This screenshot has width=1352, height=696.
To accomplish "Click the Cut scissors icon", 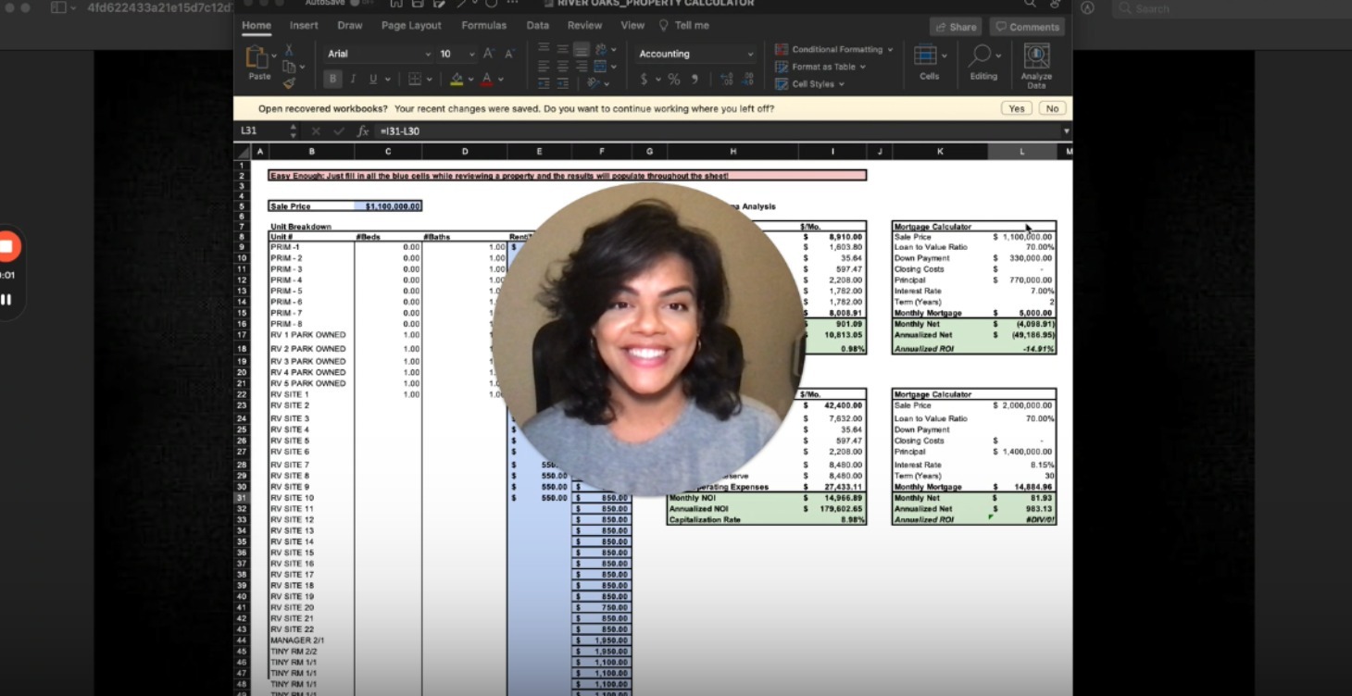I will (x=289, y=50).
